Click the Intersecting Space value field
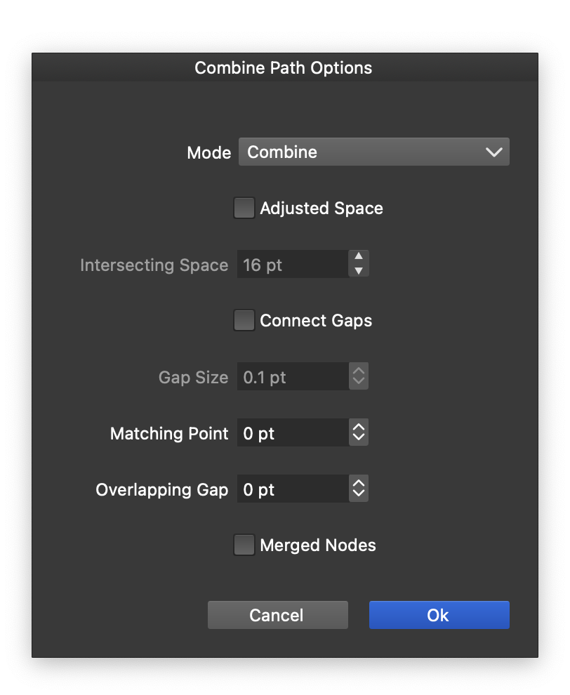Screen dimensions: 570x695 pos(292,265)
